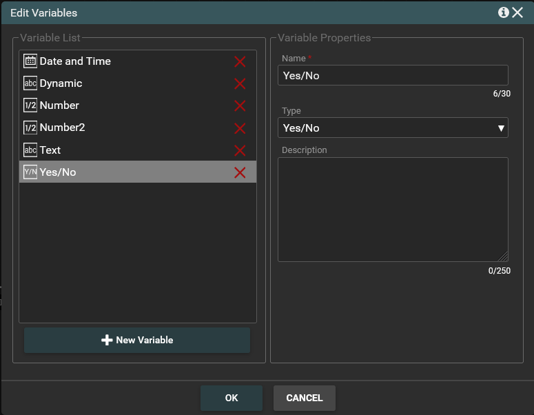Remove the Text variable
Screen dimensions: 534x415
pos(240,150)
